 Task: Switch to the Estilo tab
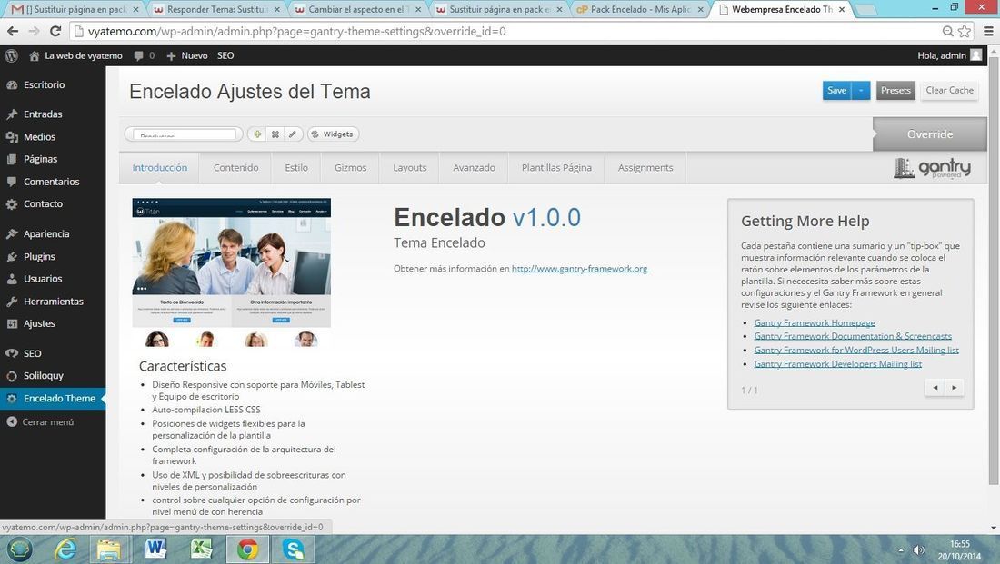click(x=296, y=168)
